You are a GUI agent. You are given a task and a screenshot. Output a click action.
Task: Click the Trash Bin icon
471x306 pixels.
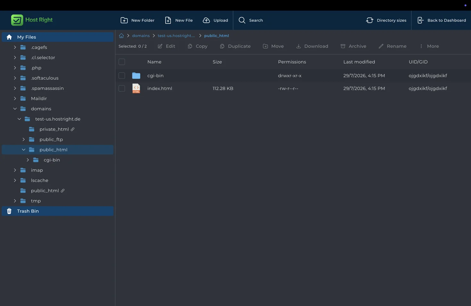pyautogui.click(x=9, y=211)
